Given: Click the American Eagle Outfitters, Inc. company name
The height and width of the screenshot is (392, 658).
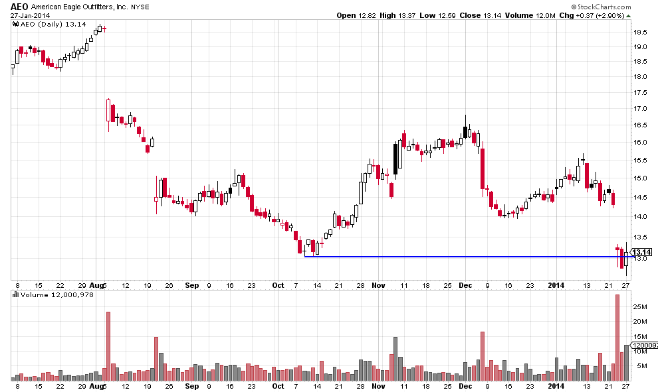Looking at the screenshot, I should point(80,7).
